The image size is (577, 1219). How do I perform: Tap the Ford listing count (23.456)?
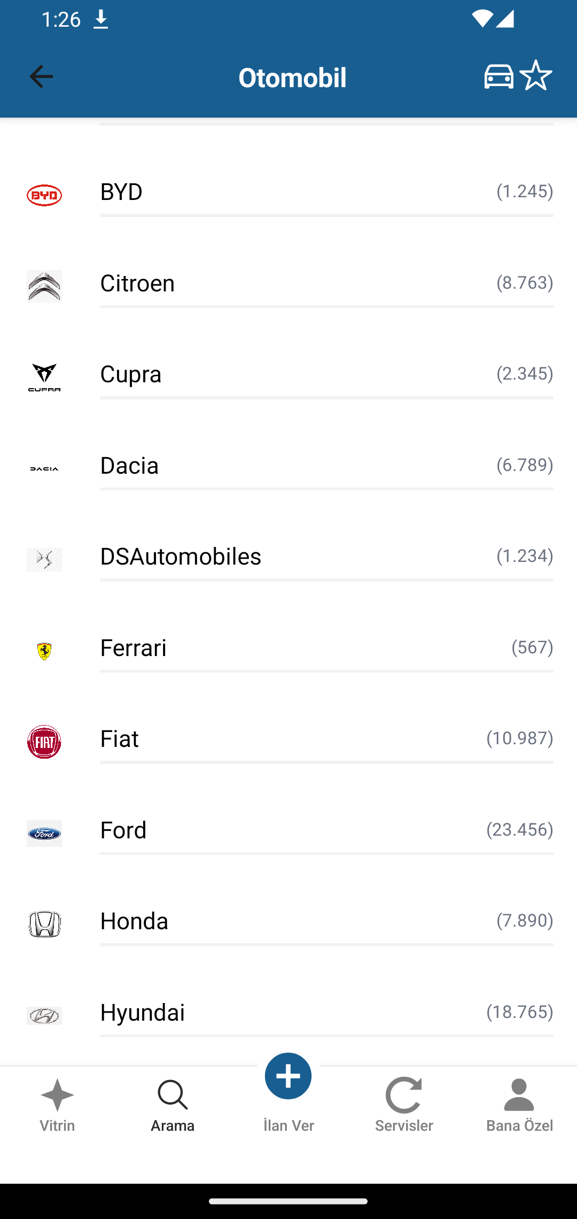pyautogui.click(x=519, y=830)
